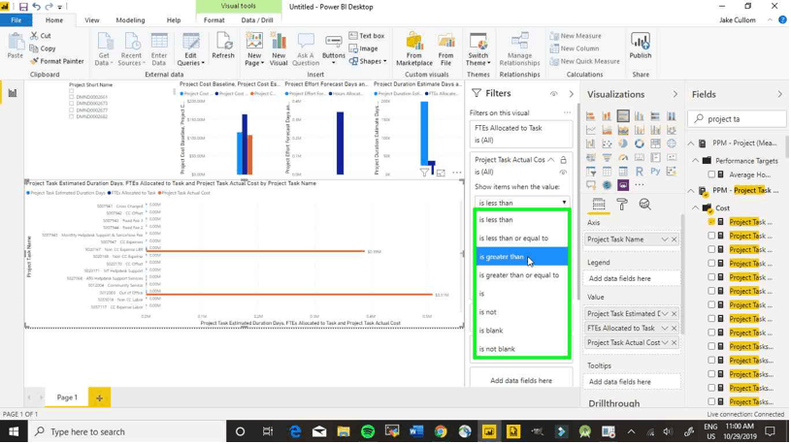Collapse the Fields pane chevron

(x=780, y=94)
